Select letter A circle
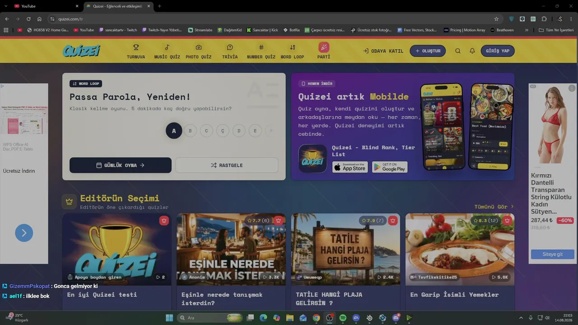The height and width of the screenshot is (325, 578). (174, 131)
